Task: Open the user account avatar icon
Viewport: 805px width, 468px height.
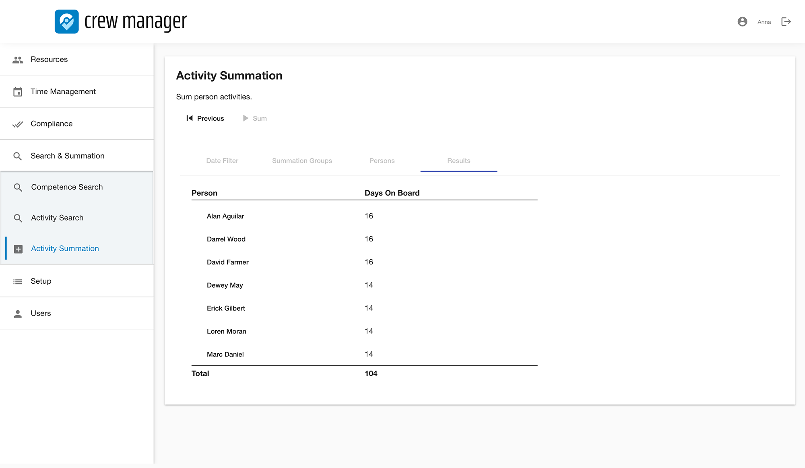Action: (742, 22)
